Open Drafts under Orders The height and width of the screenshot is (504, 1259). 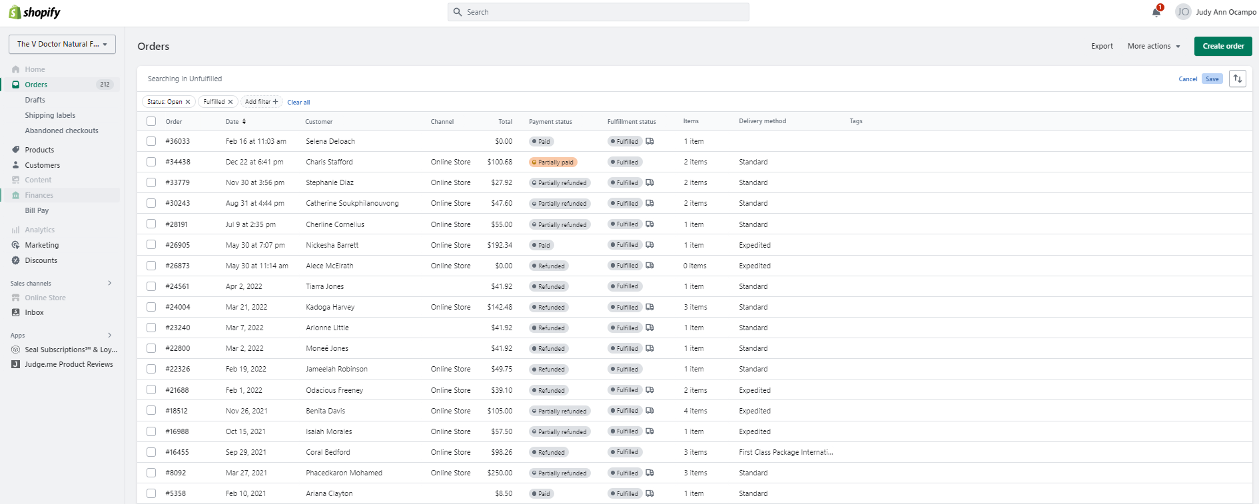(x=35, y=100)
